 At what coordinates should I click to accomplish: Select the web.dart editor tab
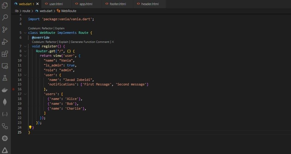point(26,4)
